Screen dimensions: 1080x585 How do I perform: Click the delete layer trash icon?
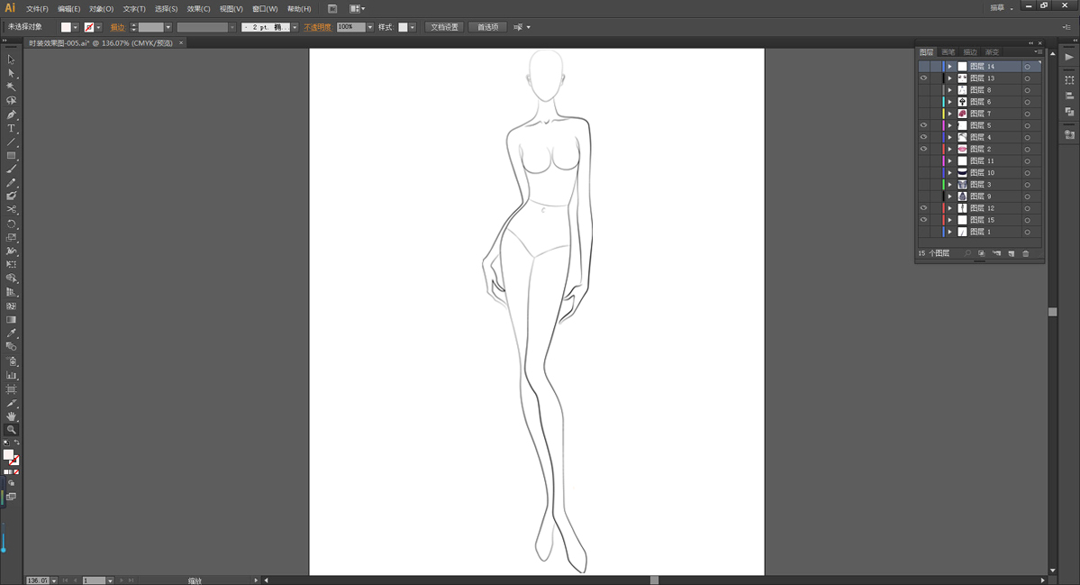click(1026, 253)
